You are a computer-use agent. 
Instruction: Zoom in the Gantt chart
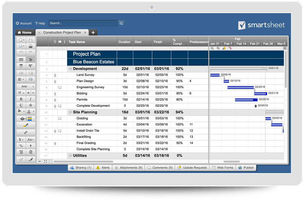point(218,48)
